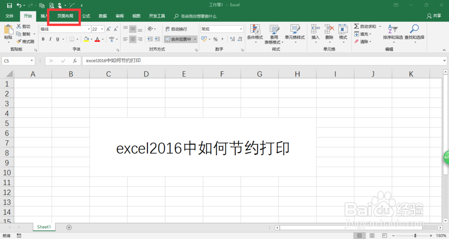Screen dimensions: 449x239
Task: Open the font size dropdown showing 22
Action: point(102,29)
